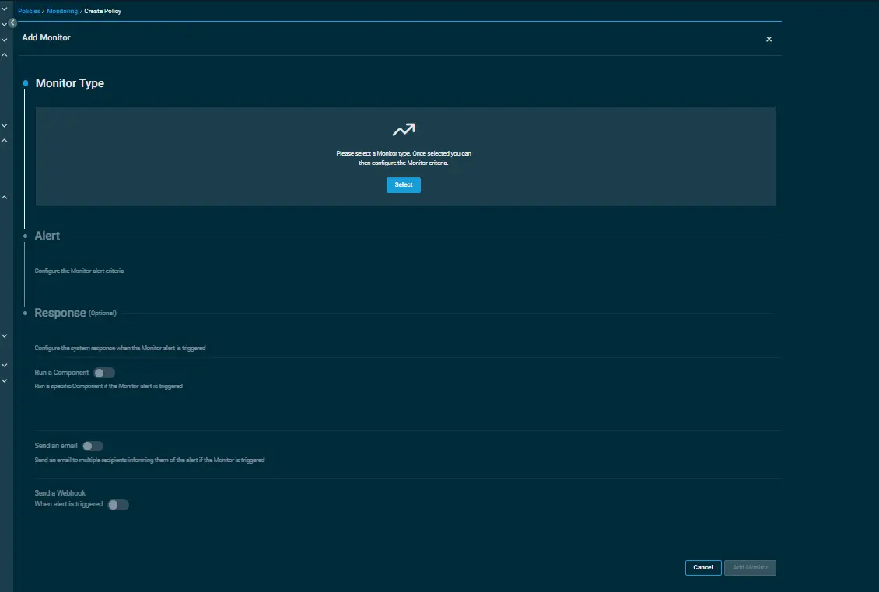879x592 pixels.
Task: Expand the down chevron between two up chevrons
Action: tap(4, 125)
